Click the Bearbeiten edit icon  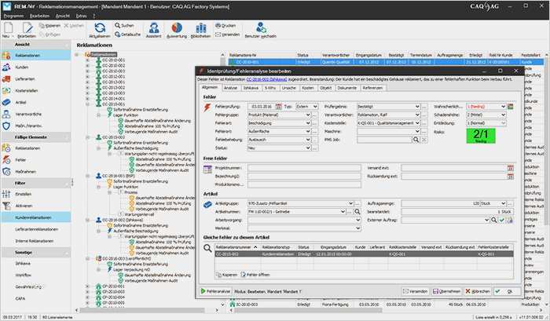[25, 29]
